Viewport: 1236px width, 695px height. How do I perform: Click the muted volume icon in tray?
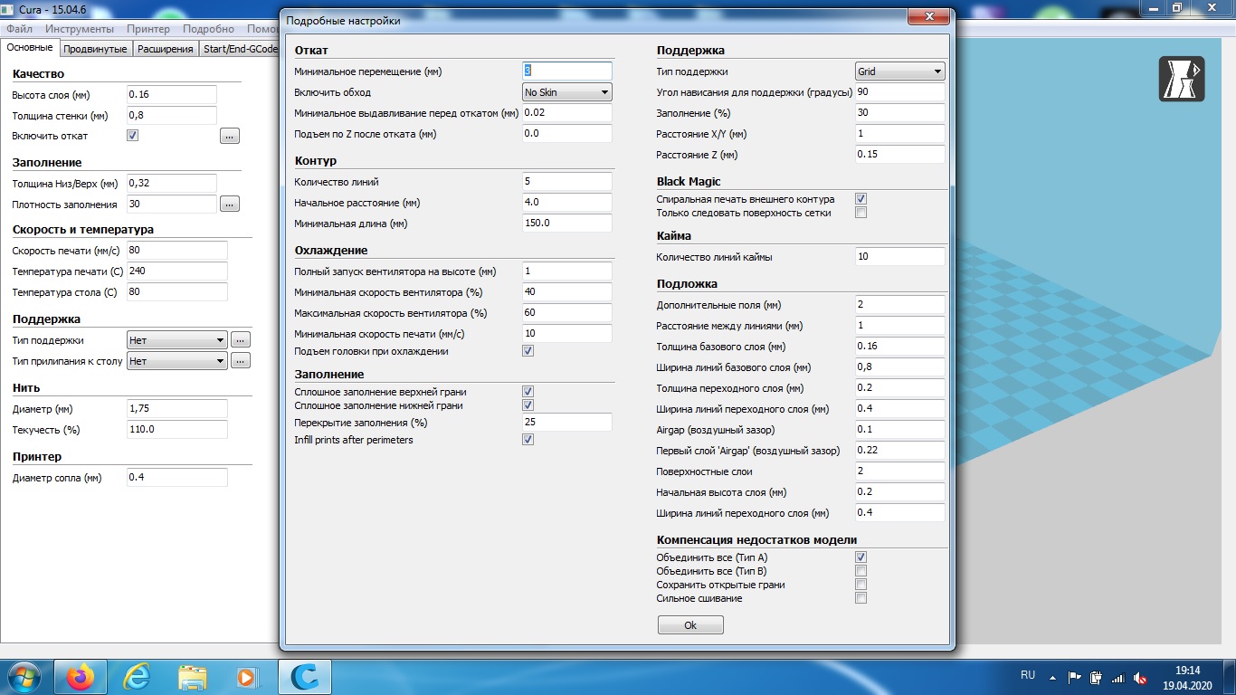pos(1141,676)
